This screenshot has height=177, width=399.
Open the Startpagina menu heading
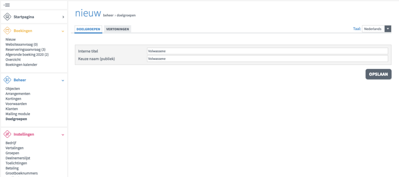pyautogui.click(x=24, y=17)
